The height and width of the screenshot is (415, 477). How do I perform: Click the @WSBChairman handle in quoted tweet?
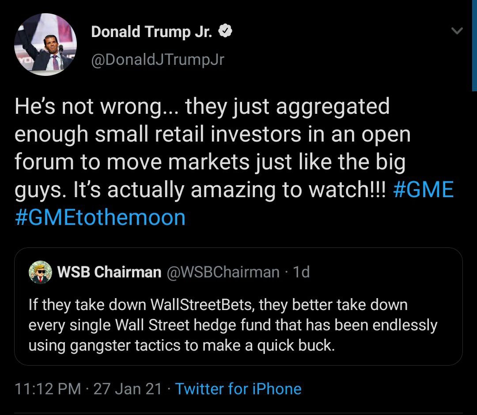click(x=223, y=272)
